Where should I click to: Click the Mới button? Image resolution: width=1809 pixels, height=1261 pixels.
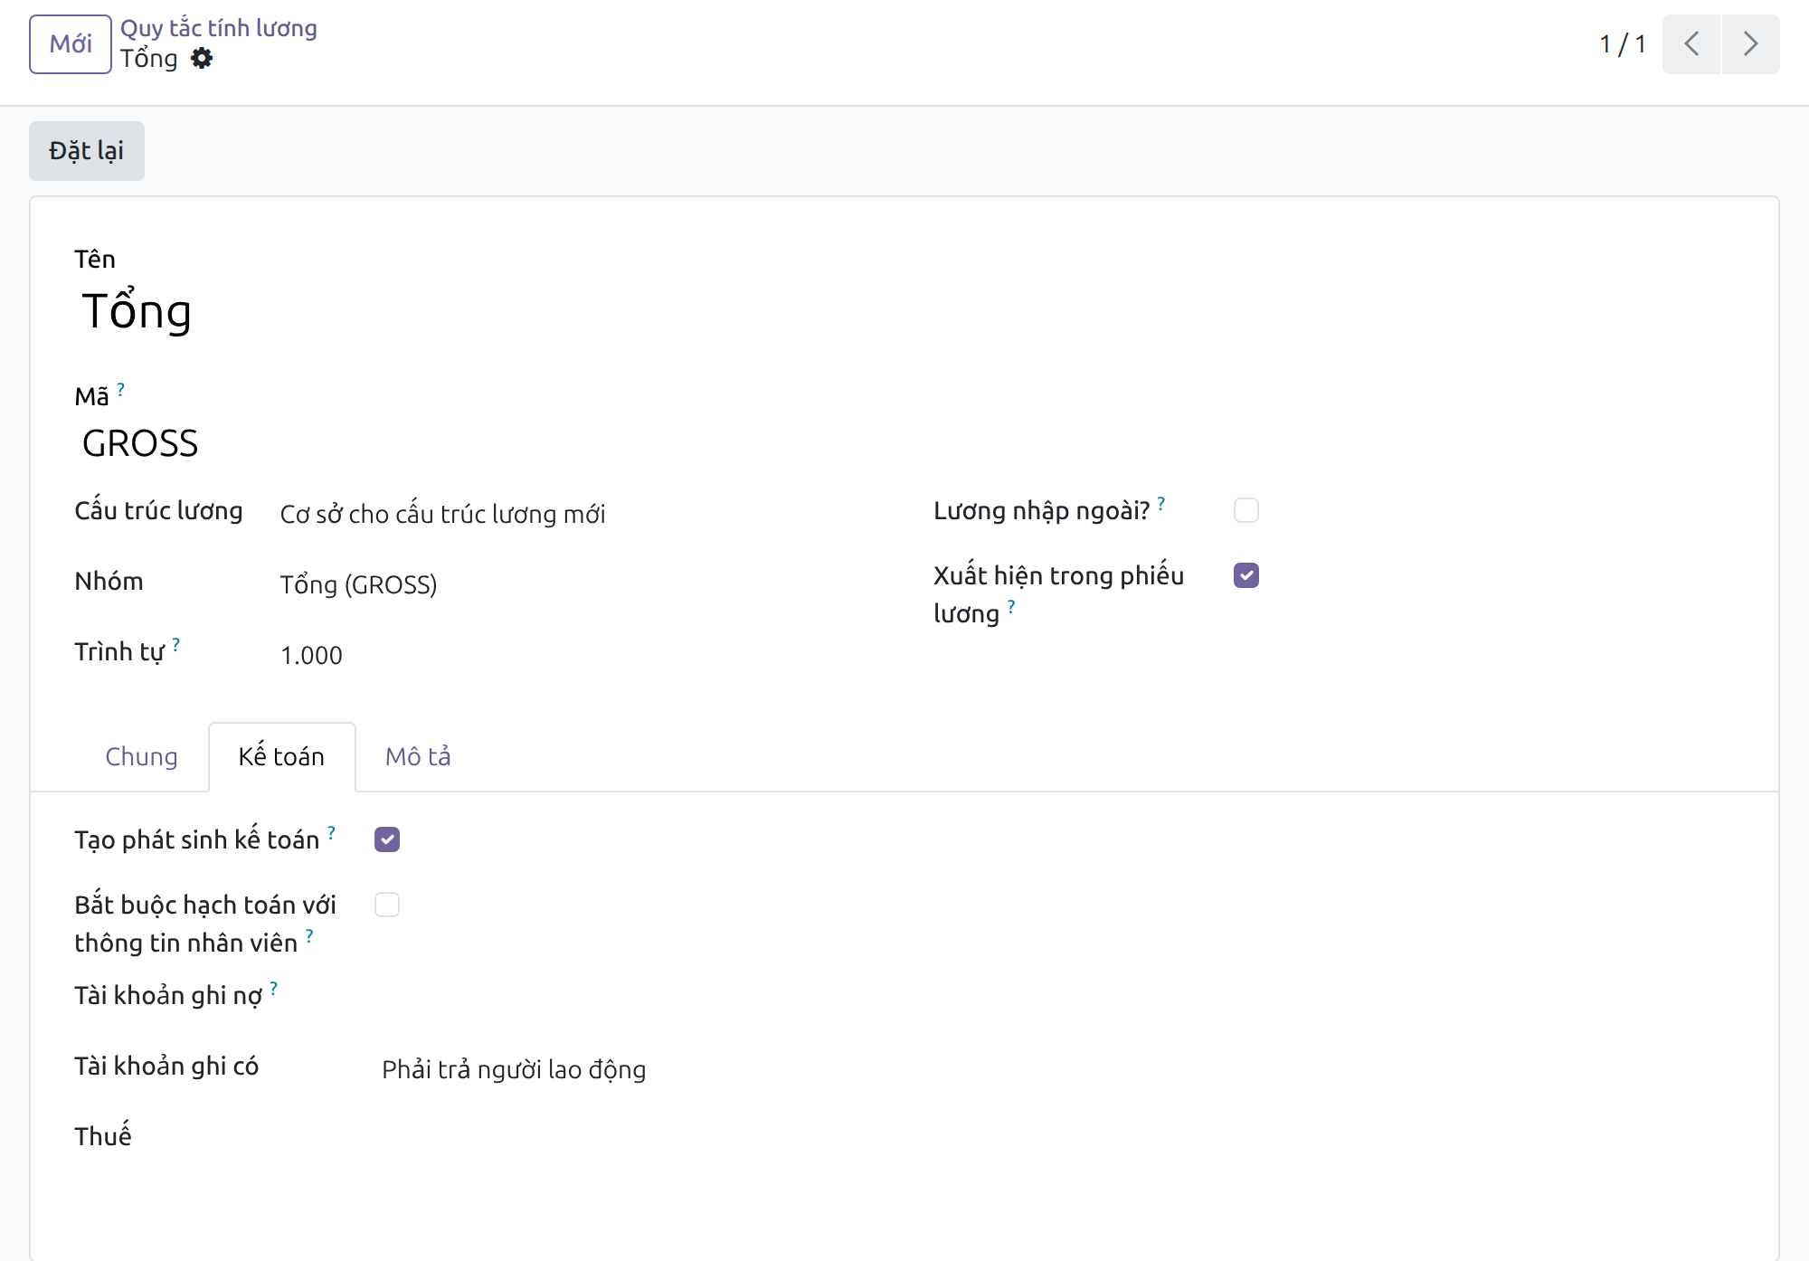(x=71, y=43)
